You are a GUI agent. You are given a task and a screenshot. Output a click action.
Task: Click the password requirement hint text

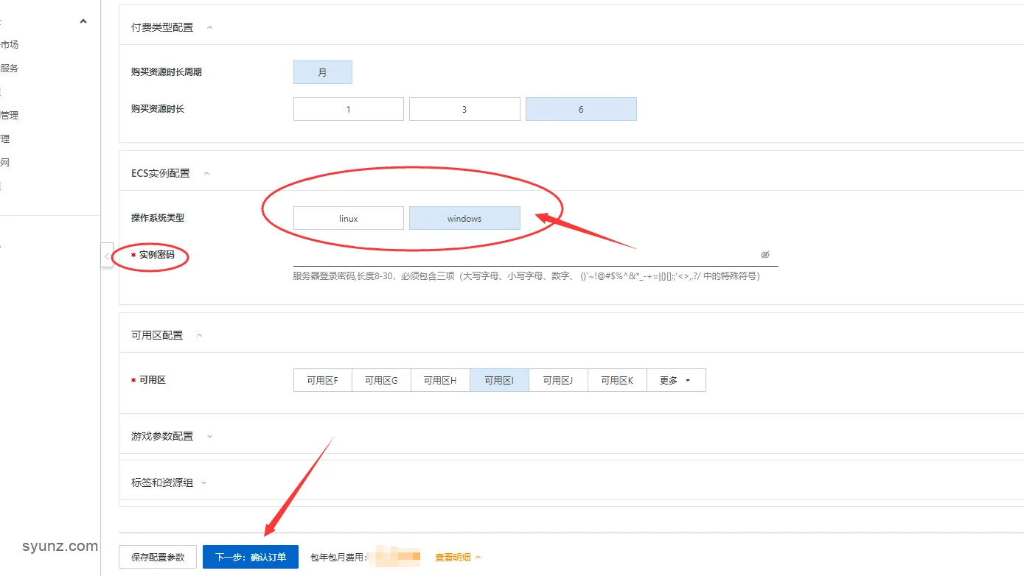(x=526, y=276)
